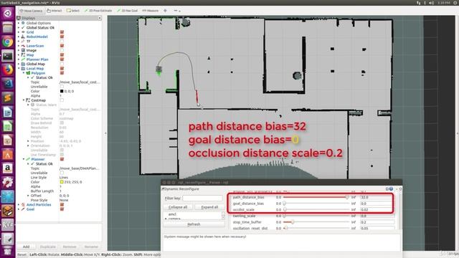Open Files manager from the launcher
459x258 pixels.
pyautogui.click(x=8, y=28)
